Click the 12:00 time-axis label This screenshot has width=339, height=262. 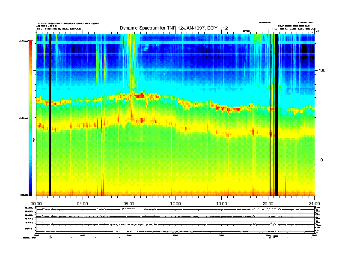[175, 204]
